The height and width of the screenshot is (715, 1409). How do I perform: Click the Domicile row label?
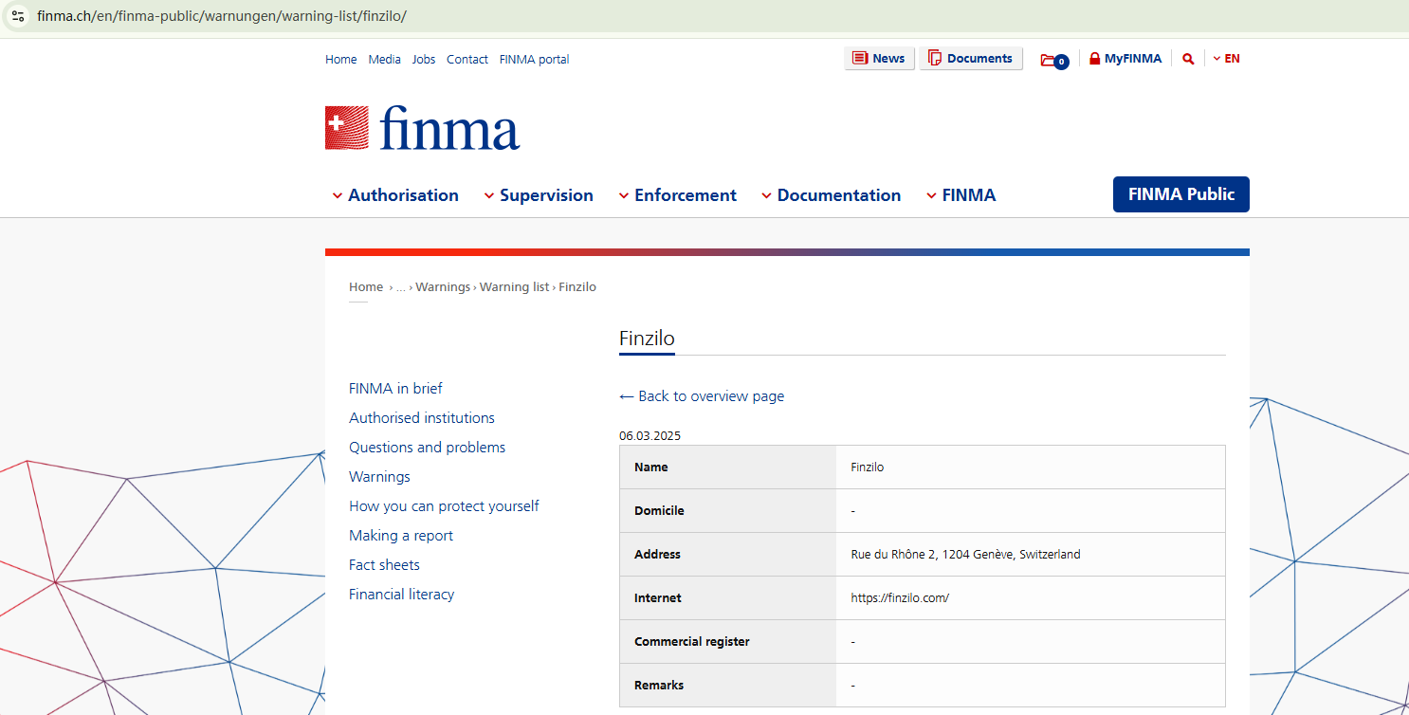click(659, 511)
